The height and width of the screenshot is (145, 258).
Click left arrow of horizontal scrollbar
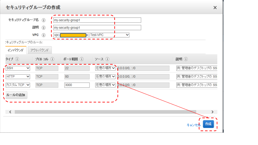10,112
